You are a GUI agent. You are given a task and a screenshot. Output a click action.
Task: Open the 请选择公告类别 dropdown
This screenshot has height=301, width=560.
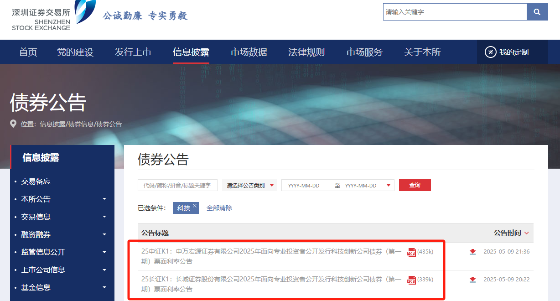point(249,185)
